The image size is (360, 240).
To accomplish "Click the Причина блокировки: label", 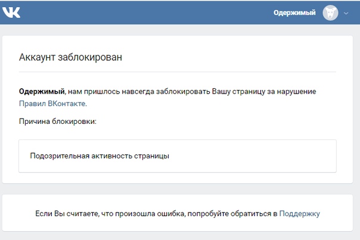I will (x=58, y=121).
